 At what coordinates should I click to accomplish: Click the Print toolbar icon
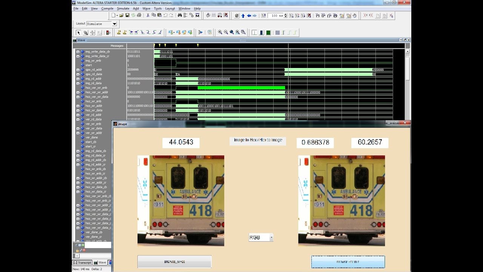pos(139,15)
